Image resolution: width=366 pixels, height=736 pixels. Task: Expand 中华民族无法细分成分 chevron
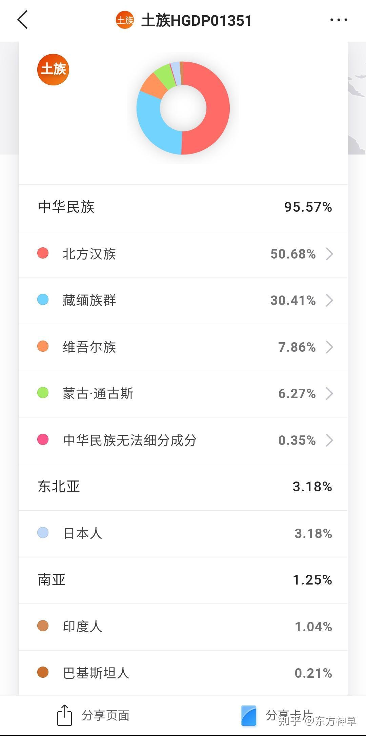[x=329, y=440]
